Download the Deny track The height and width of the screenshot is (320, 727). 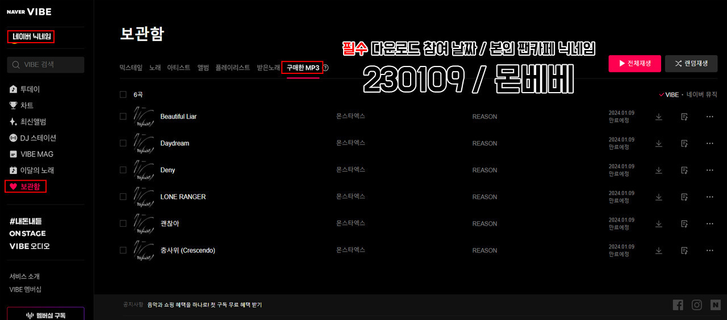[x=659, y=170]
